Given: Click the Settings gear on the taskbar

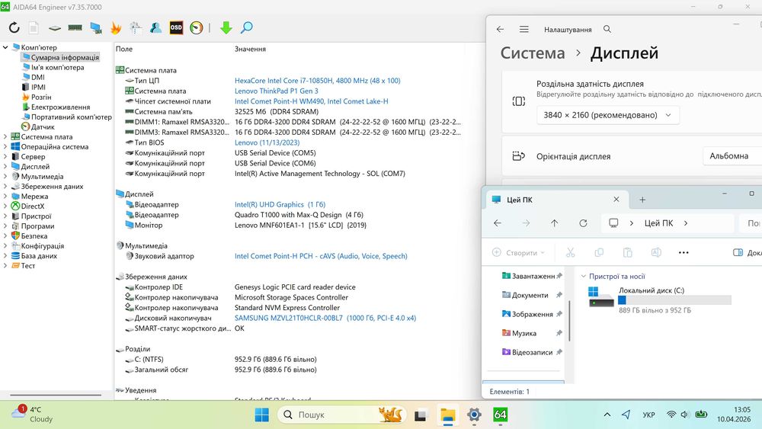Looking at the screenshot, I should (x=474, y=415).
